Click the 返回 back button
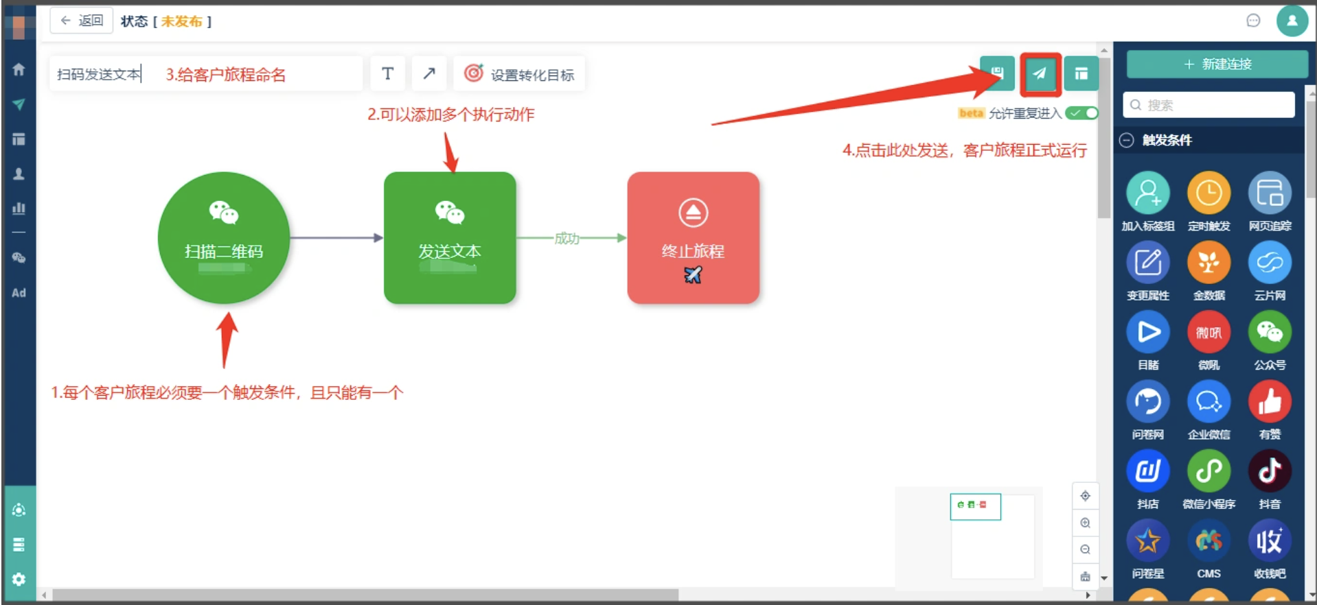This screenshot has height=605, width=1317. pyautogui.click(x=81, y=21)
